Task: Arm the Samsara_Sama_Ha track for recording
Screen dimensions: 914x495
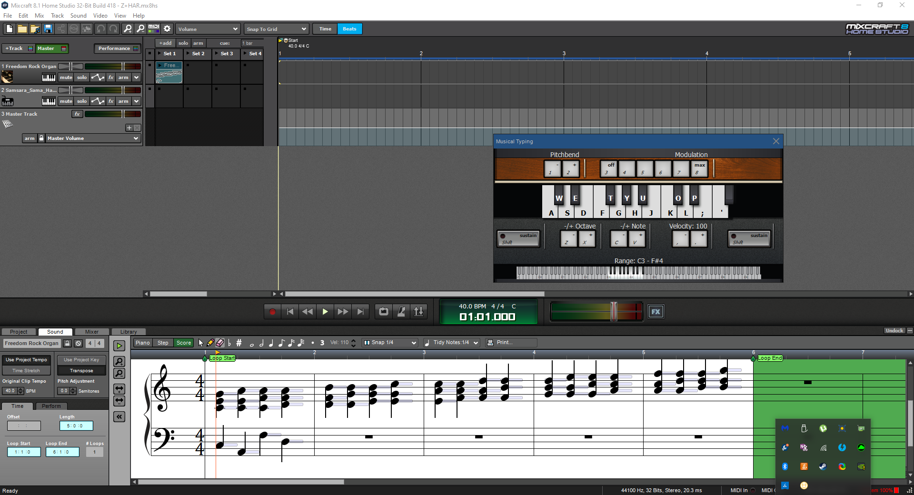Action: tap(123, 101)
